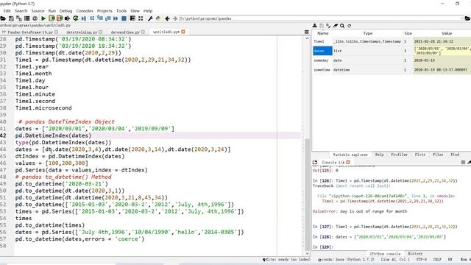This screenshot has width=471, height=265.
Task: Select the Profiler pane tab
Action: pos(399,155)
